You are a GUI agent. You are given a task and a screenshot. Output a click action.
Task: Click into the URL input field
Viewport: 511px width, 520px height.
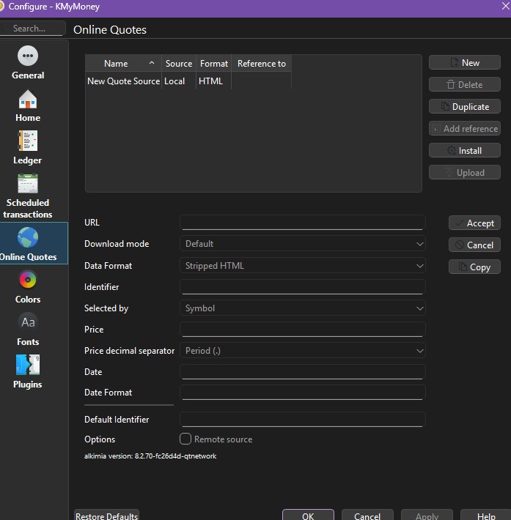point(302,223)
